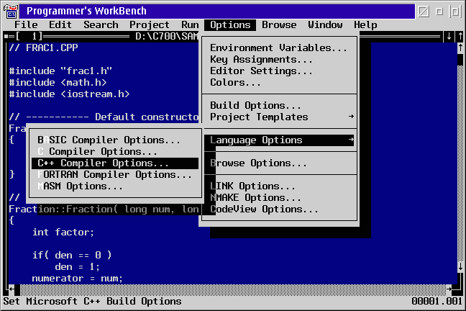The image size is (466, 311).
Task: Click the den = 1; code line
Action: click(x=78, y=267)
